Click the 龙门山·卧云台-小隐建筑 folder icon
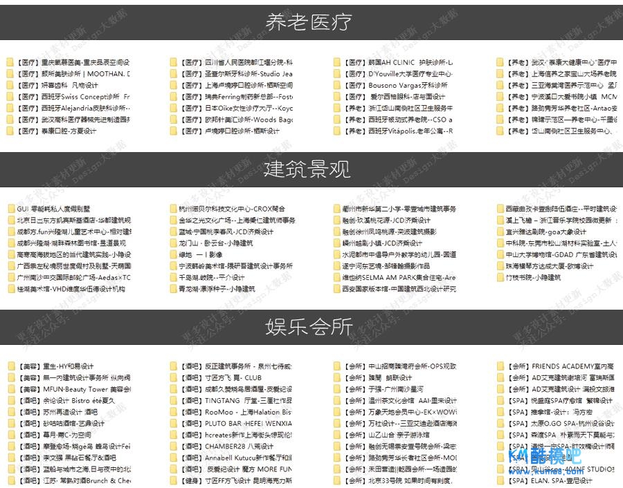This screenshot has width=623, height=488. pyautogui.click(x=174, y=243)
